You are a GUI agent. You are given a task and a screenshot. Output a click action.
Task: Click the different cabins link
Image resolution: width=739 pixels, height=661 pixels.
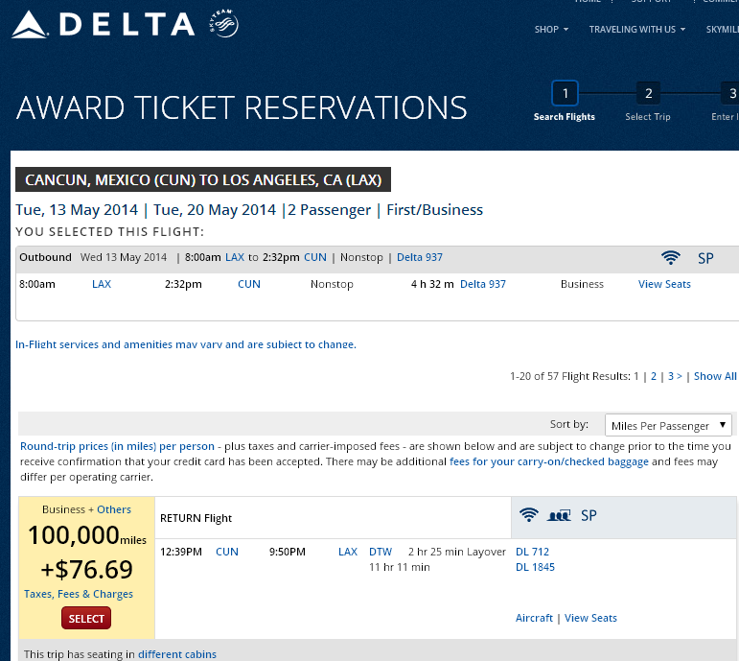coord(177,654)
